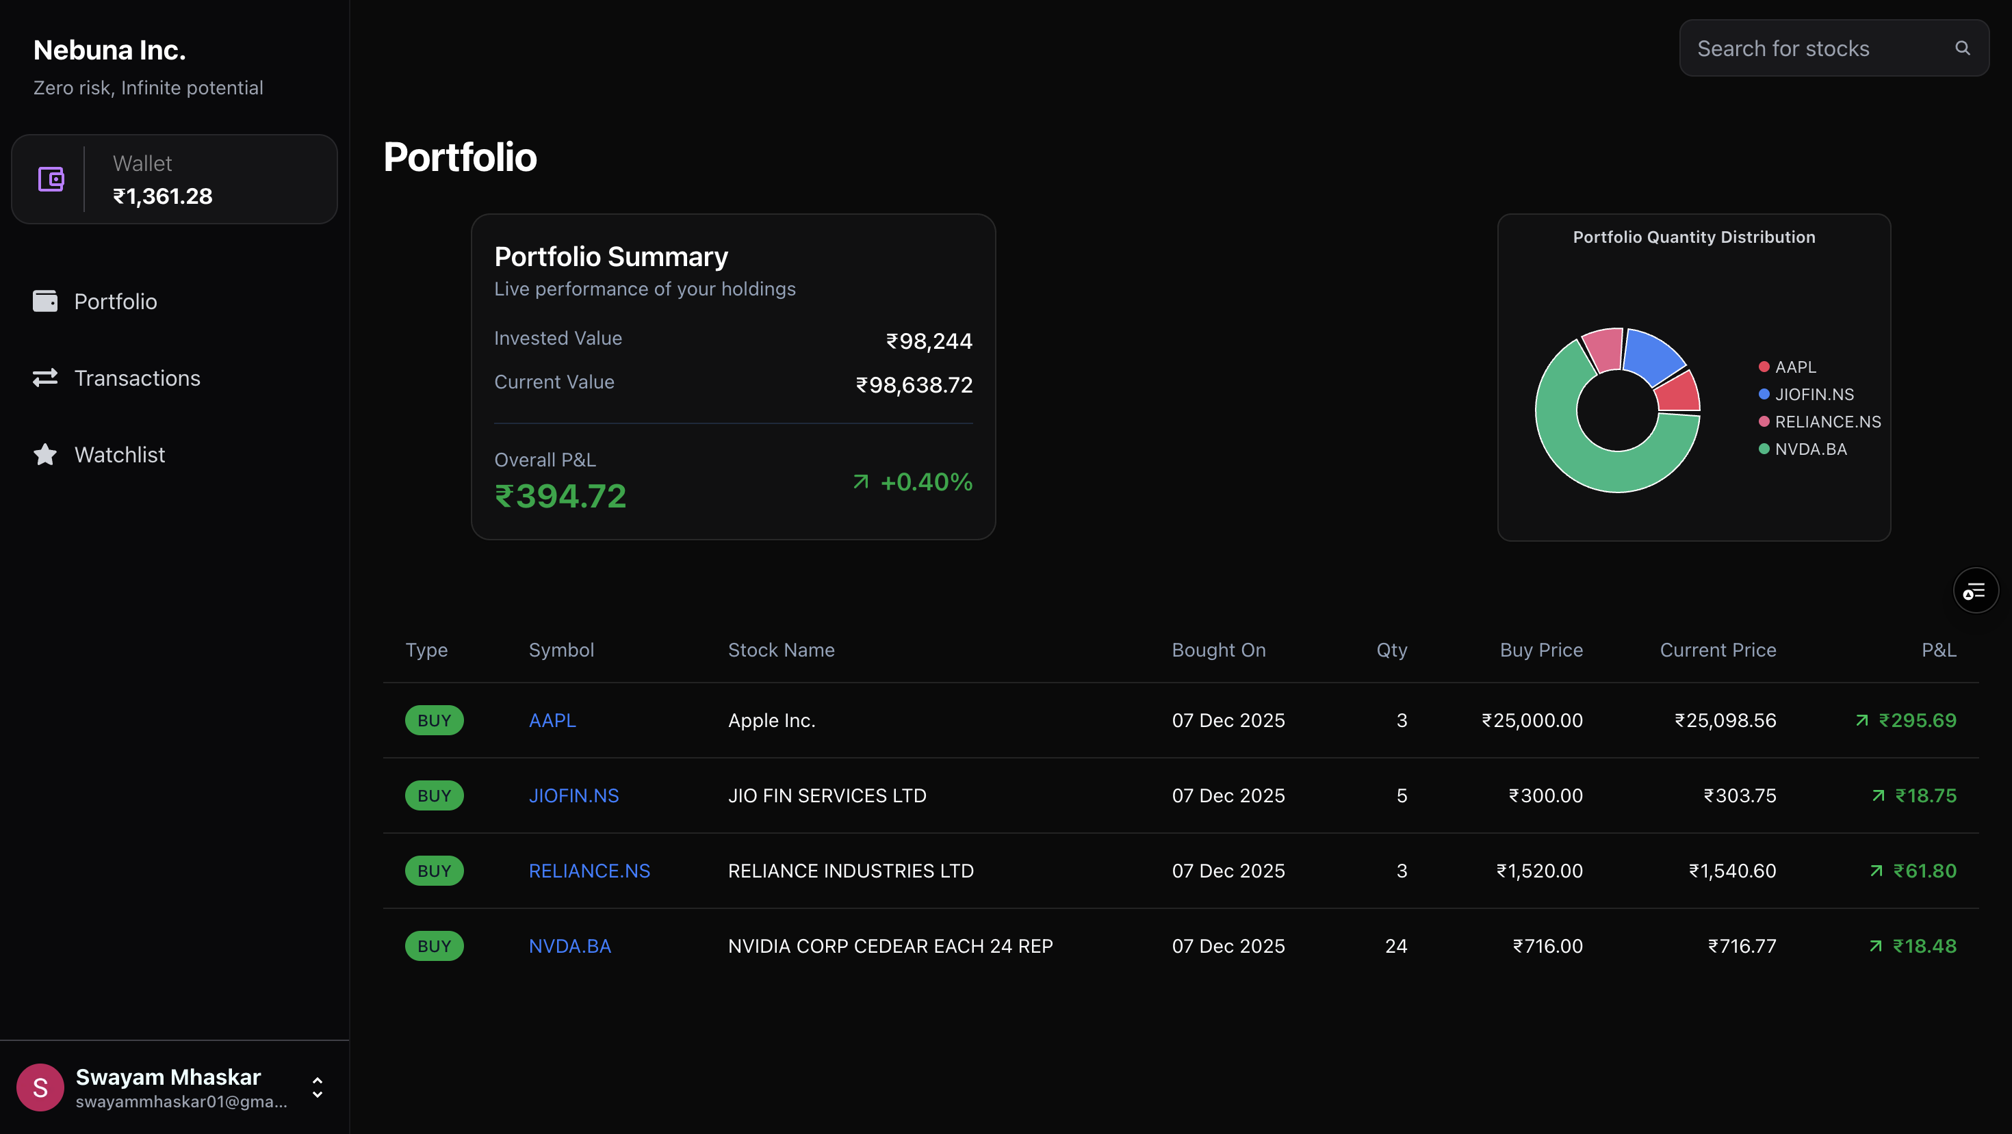Screen dimensions: 2012x1134
Task: Click the Overall P&L up-arrow icon
Action: (861, 482)
